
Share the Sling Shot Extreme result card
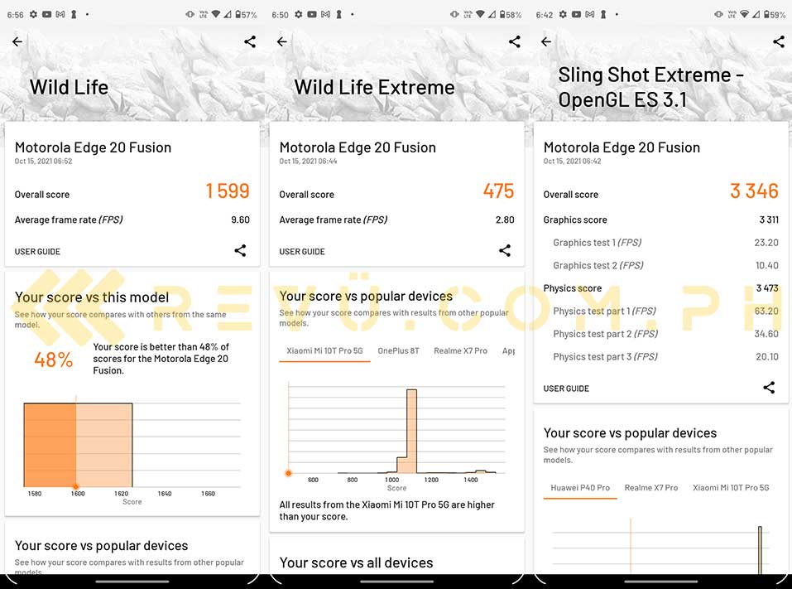770,387
